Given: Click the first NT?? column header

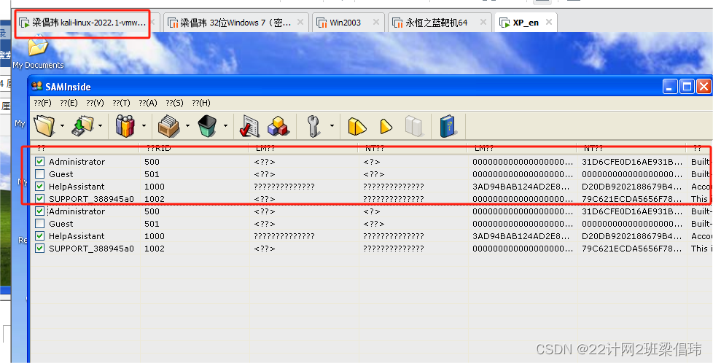Looking at the screenshot, I should [413, 148].
